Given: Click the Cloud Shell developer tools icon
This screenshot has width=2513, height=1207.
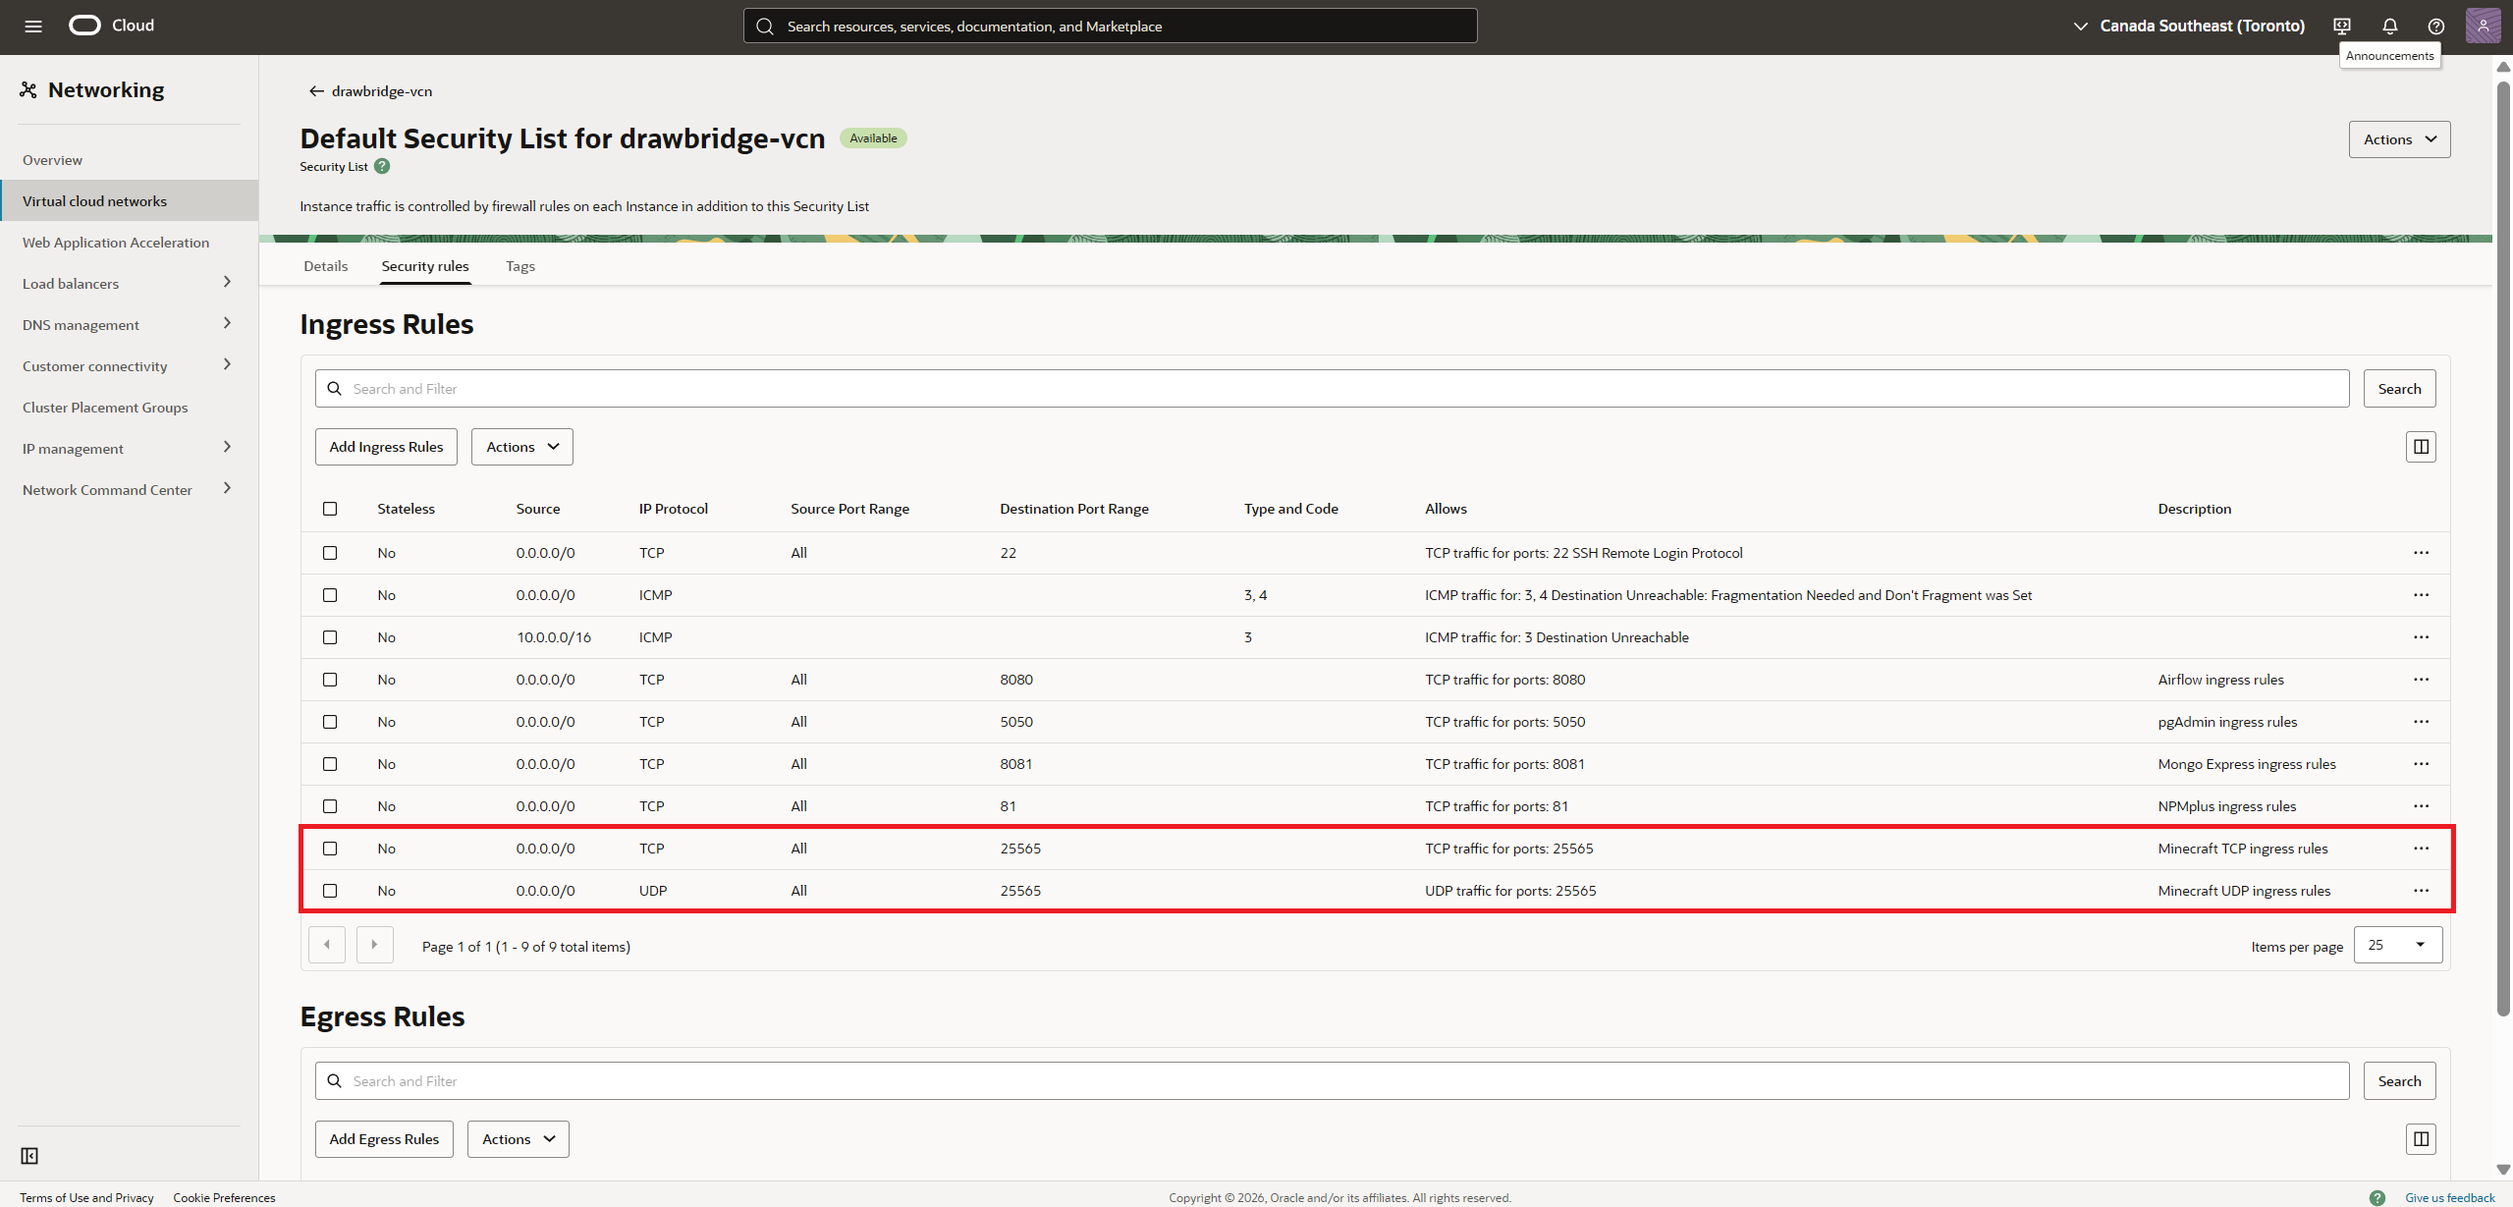Looking at the screenshot, I should [x=2342, y=27].
